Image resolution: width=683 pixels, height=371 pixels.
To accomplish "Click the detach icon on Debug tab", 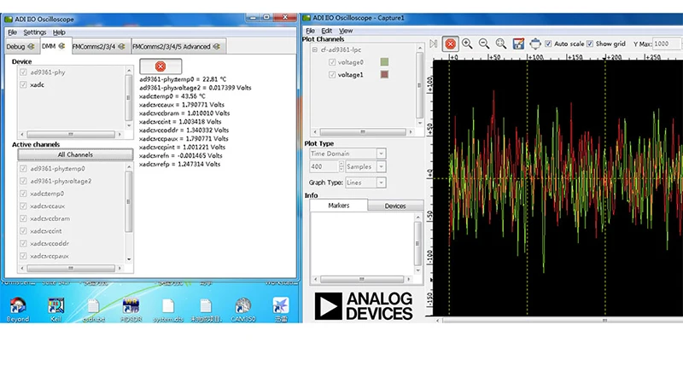I will click(x=31, y=47).
